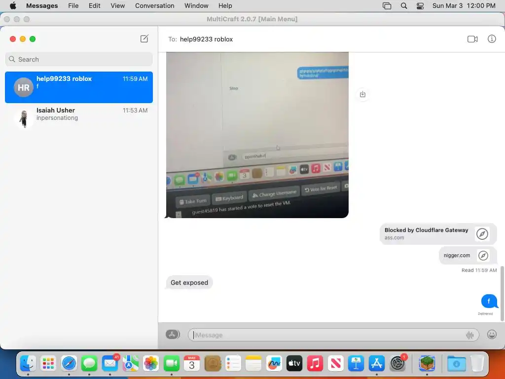
Task: Open the emoji picker
Action: (x=492, y=335)
